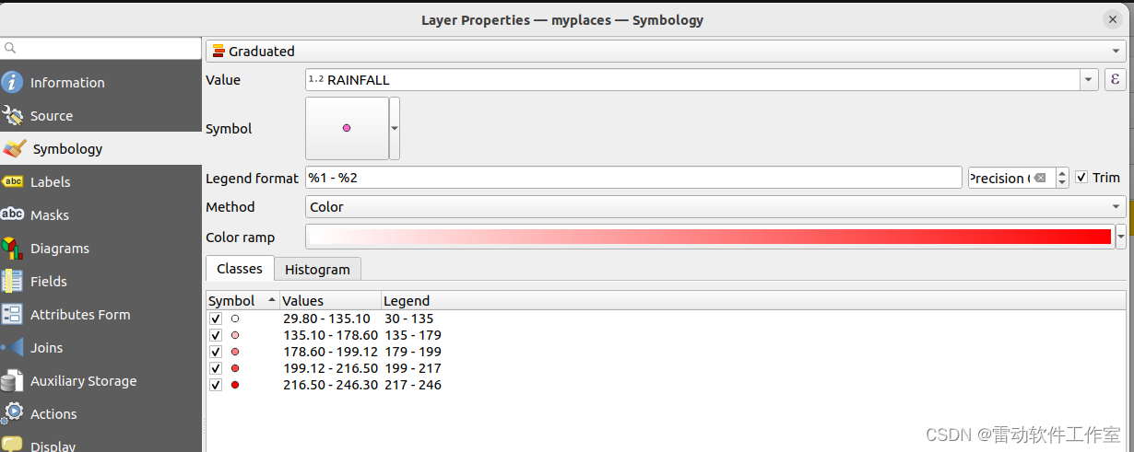Click the Symbol preview button
The width and height of the screenshot is (1134, 452).
click(347, 129)
